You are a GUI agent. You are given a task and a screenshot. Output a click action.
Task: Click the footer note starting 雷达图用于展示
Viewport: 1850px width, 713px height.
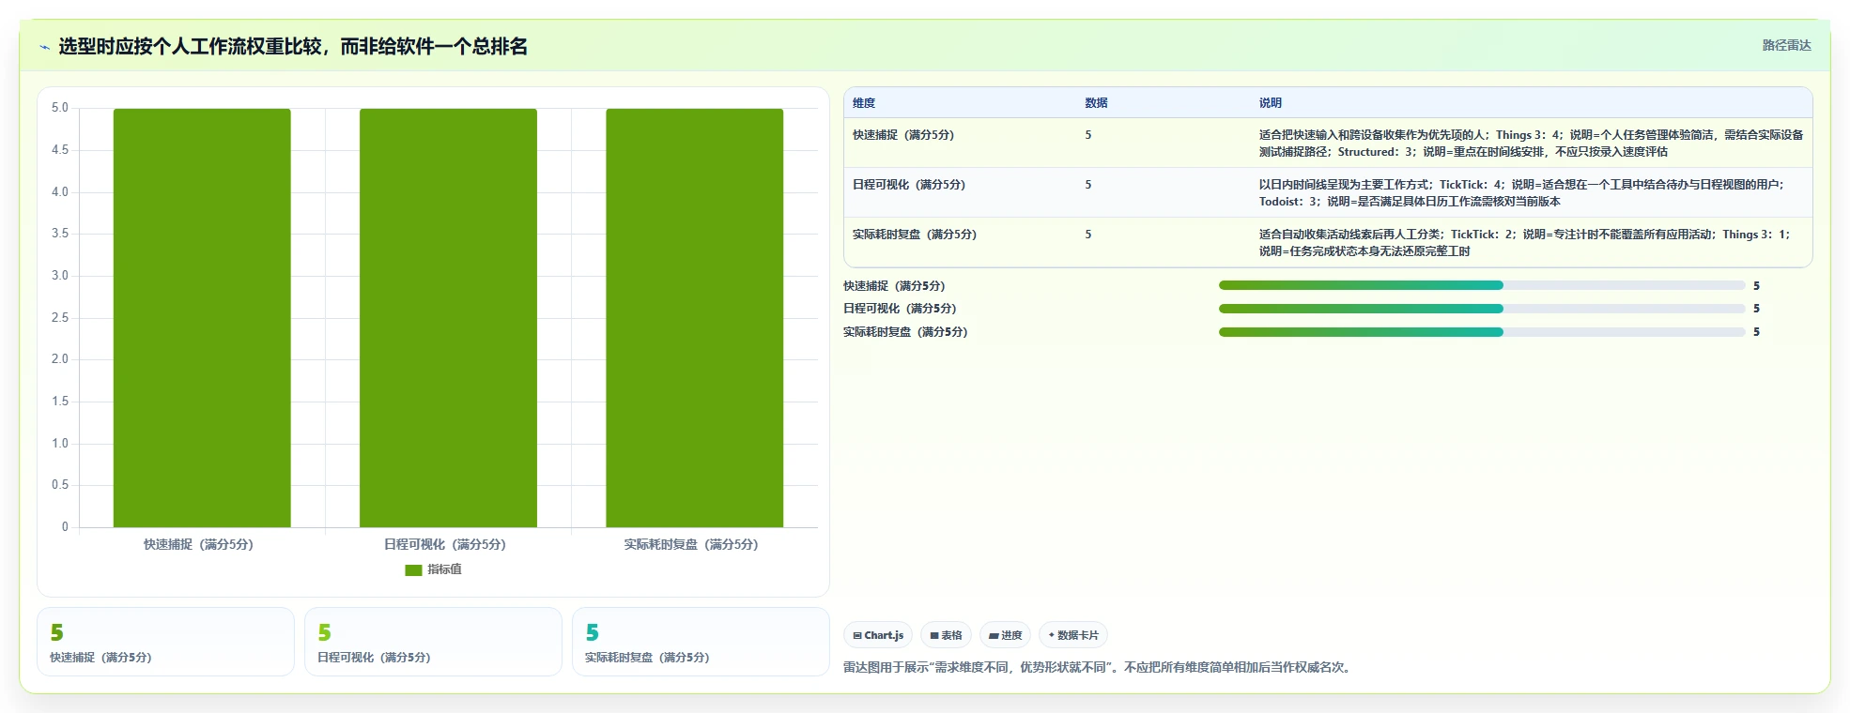[x=1099, y=668]
